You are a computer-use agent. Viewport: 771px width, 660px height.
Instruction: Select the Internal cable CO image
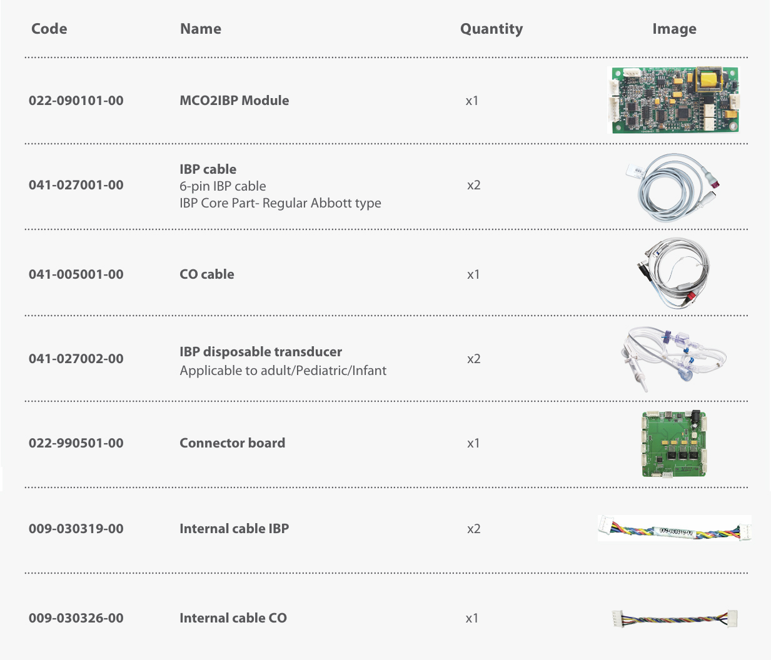point(675,619)
